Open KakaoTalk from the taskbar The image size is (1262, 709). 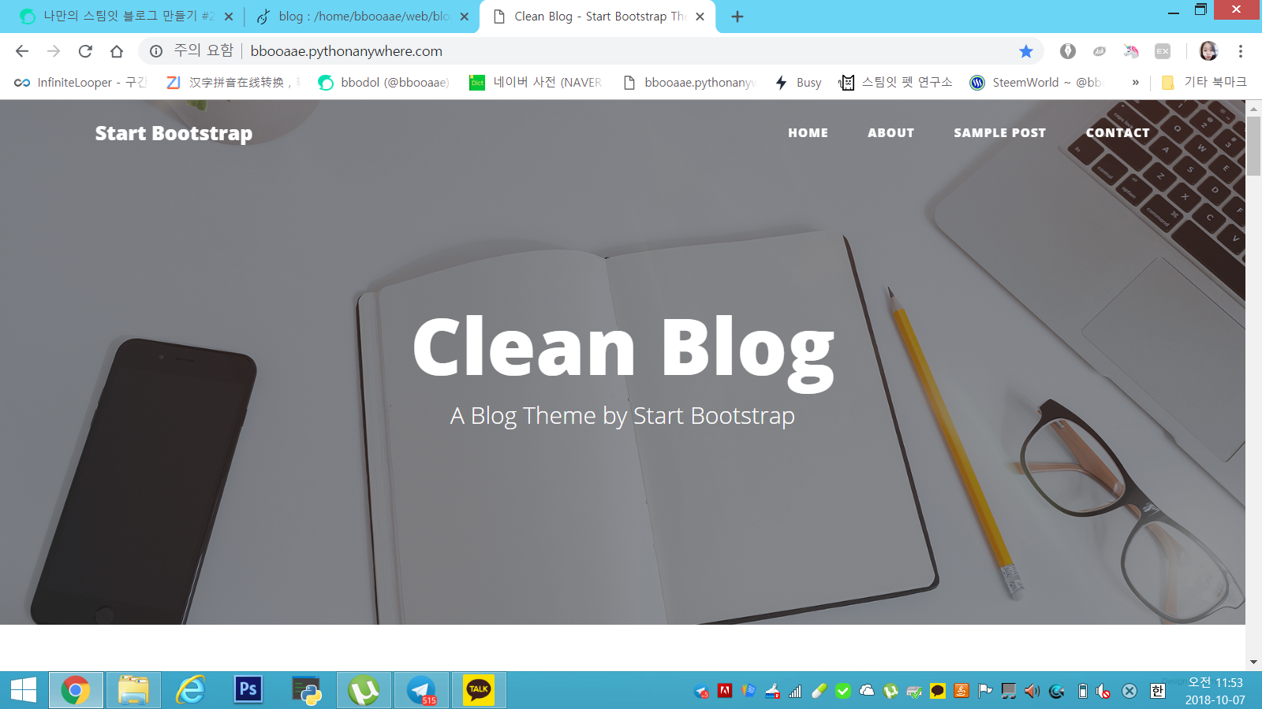click(479, 690)
